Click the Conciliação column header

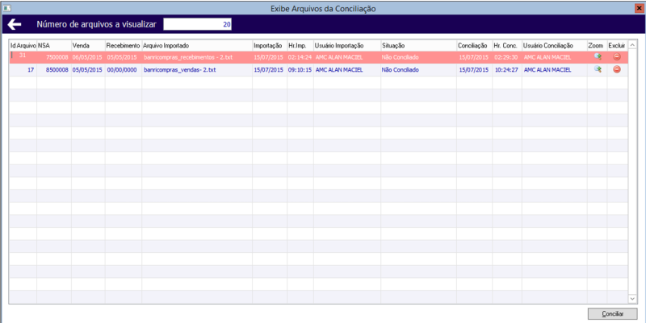474,45
